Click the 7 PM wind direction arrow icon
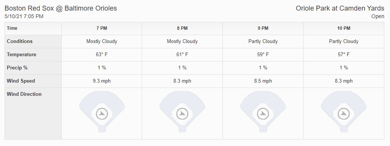Image resolution: width=390 pixels, height=146 pixels. [x=102, y=114]
